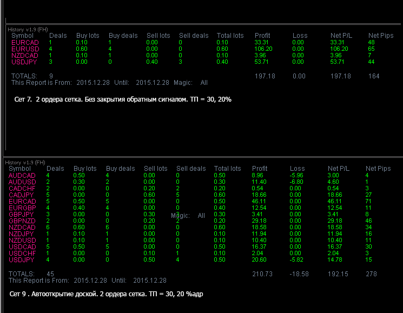Click the AUDUSD symbol row label
The height and width of the screenshot is (313, 403).
(22, 182)
